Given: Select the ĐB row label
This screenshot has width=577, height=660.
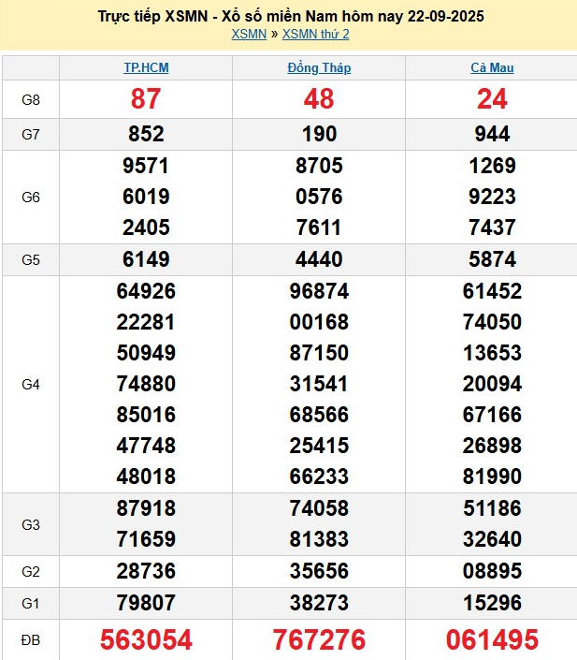Looking at the screenshot, I should (x=30, y=640).
